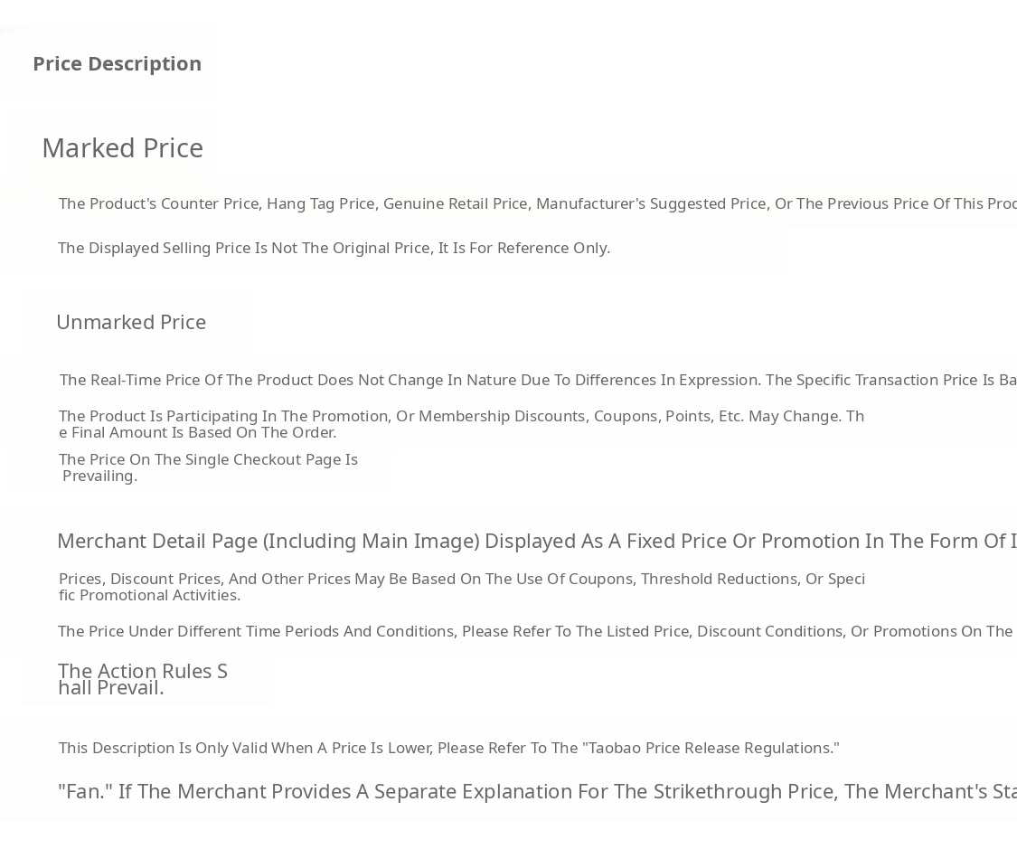
Task: Open the "Taobao Price Release Regulations" reference
Action: (711, 748)
